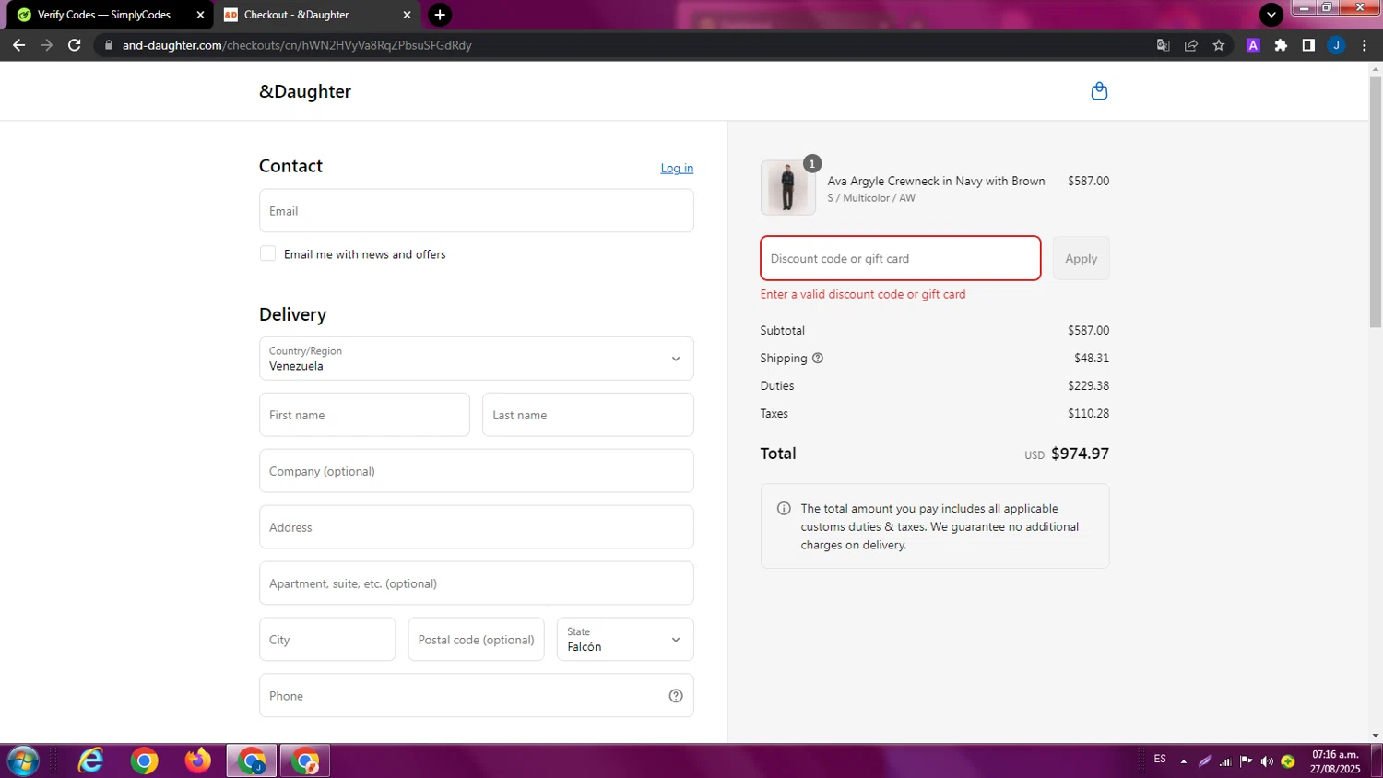Click the phone field help icon
Viewport: 1383px width, 778px height.
tap(676, 696)
